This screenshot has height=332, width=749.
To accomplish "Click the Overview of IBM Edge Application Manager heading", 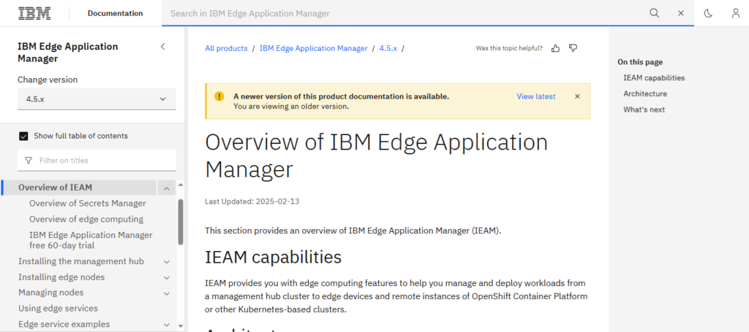I will click(377, 155).
